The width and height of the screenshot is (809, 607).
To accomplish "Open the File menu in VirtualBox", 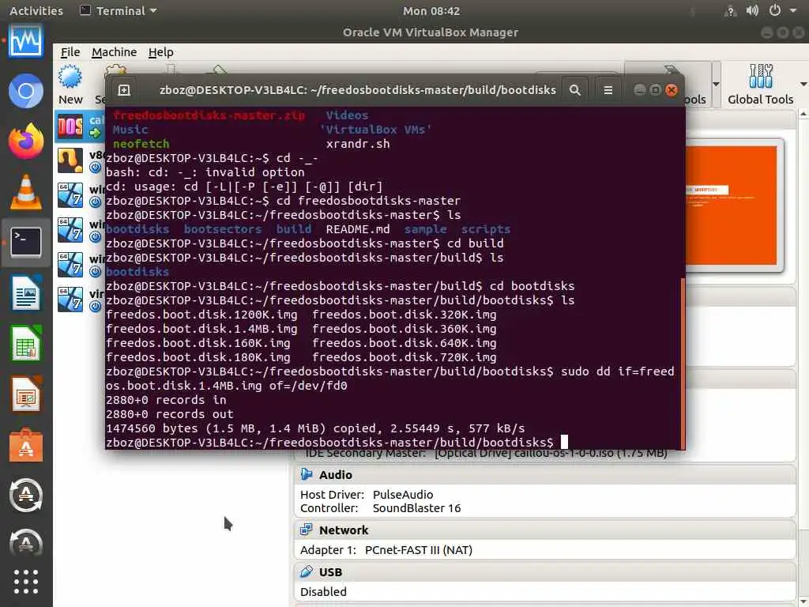I will (70, 52).
